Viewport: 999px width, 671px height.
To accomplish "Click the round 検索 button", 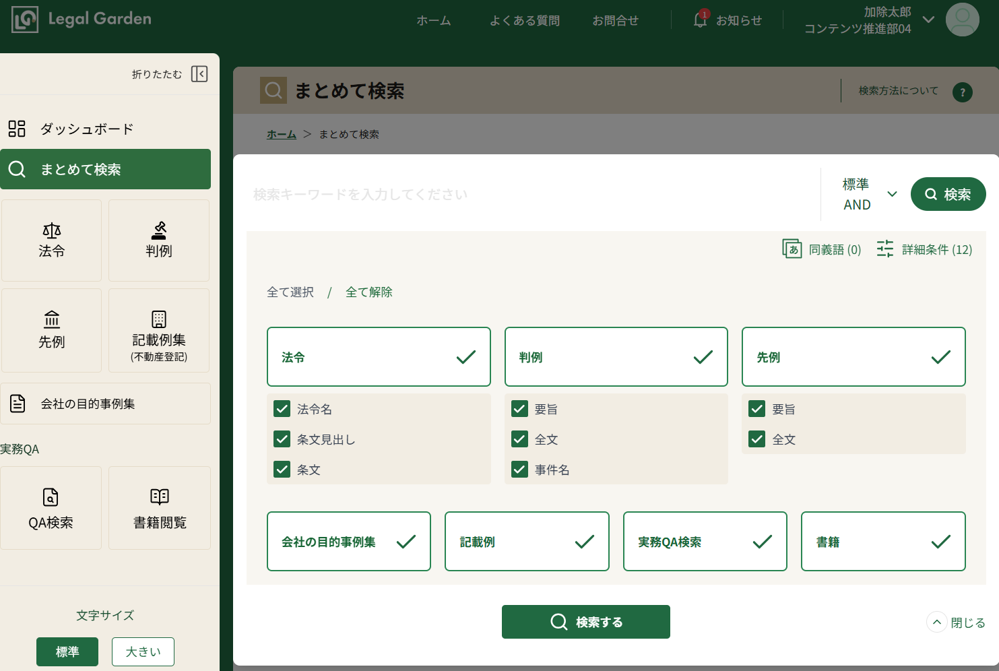I will pos(948,194).
